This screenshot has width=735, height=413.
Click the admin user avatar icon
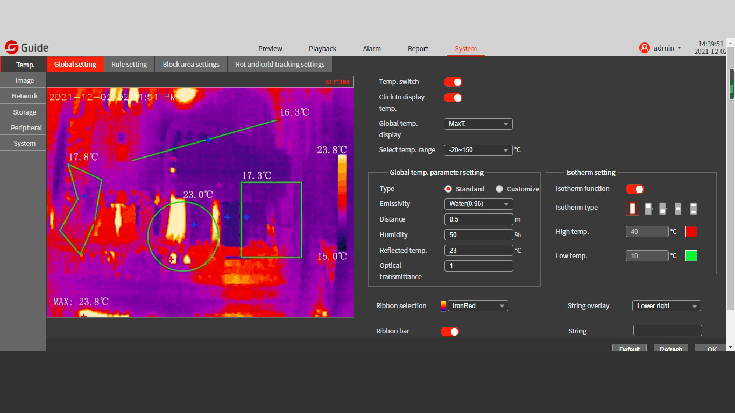pos(644,48)
